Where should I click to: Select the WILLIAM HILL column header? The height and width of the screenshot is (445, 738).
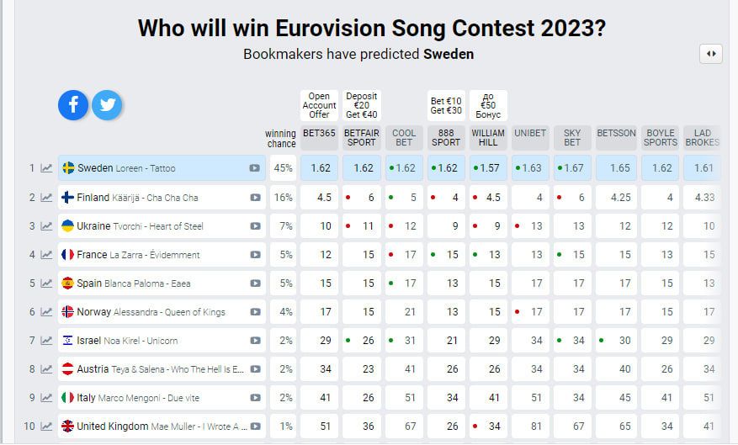tap(488, 138)
